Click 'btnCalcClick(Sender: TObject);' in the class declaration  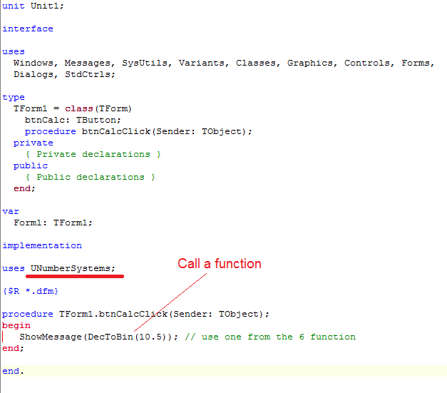pos(167,131)
